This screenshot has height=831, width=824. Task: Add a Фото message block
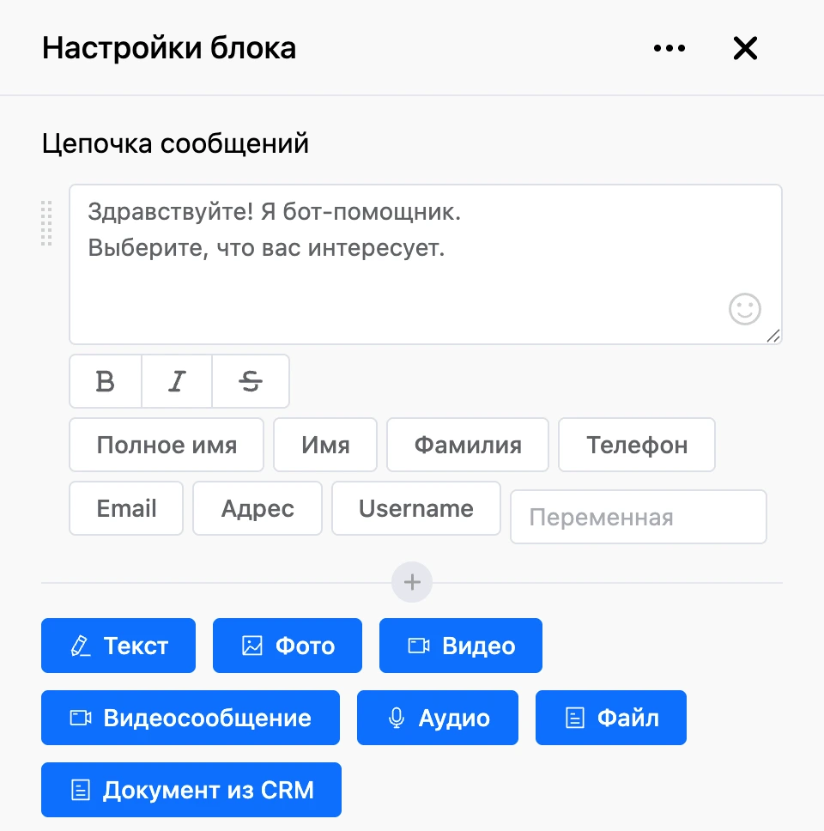point(288,646)
